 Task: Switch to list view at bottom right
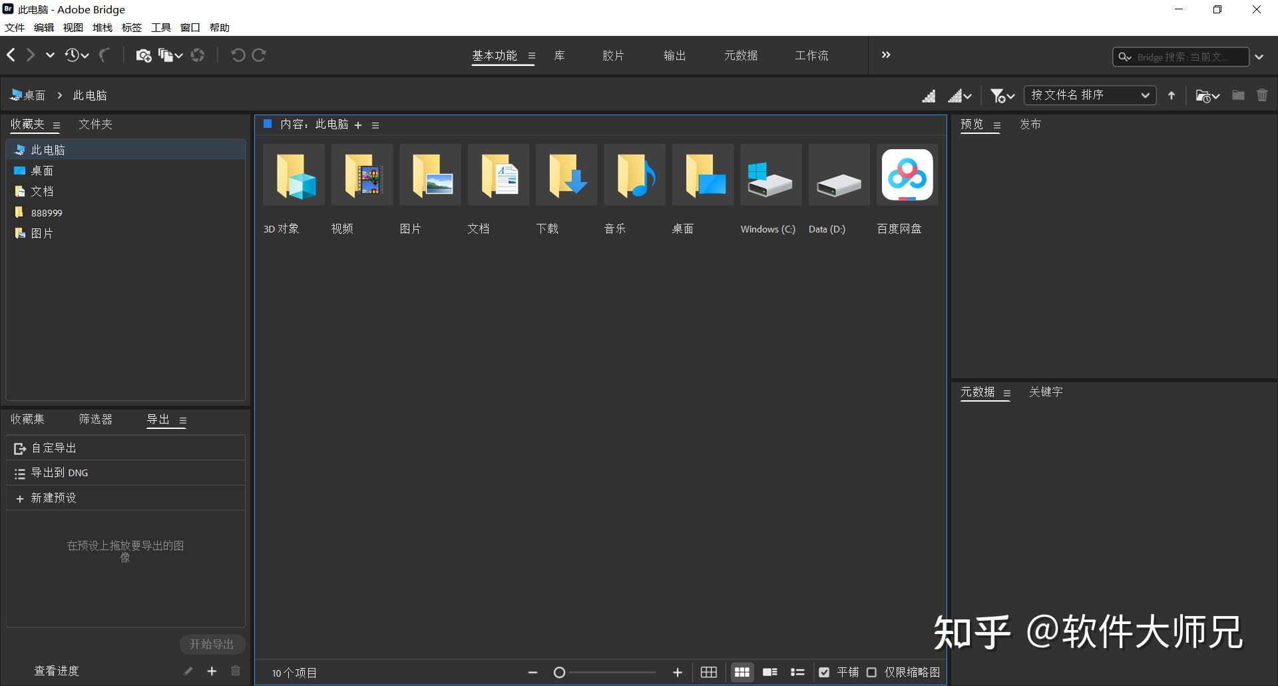[797, 672]
